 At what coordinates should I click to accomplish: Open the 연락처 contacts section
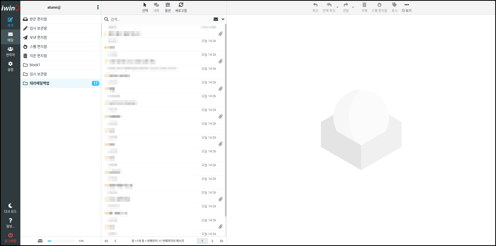(10, 52)
